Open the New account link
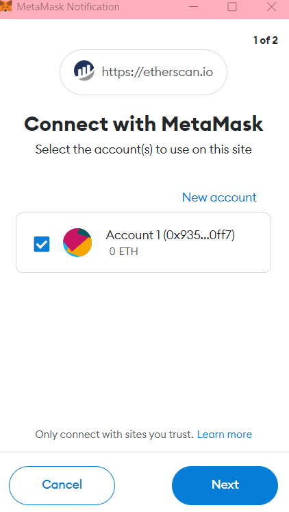 (x=219, y=197)
